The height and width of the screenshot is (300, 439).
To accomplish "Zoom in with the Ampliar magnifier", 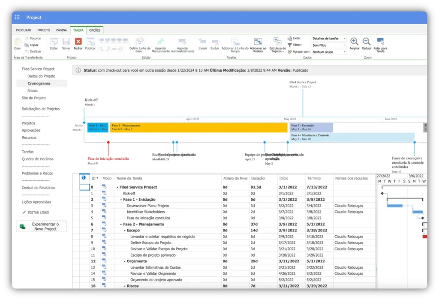I will [355, 42].
